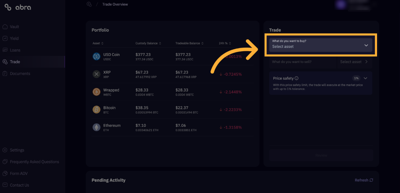400x193 pixels.
Task: Click the Settings gear icon
Action: point(5,150)
